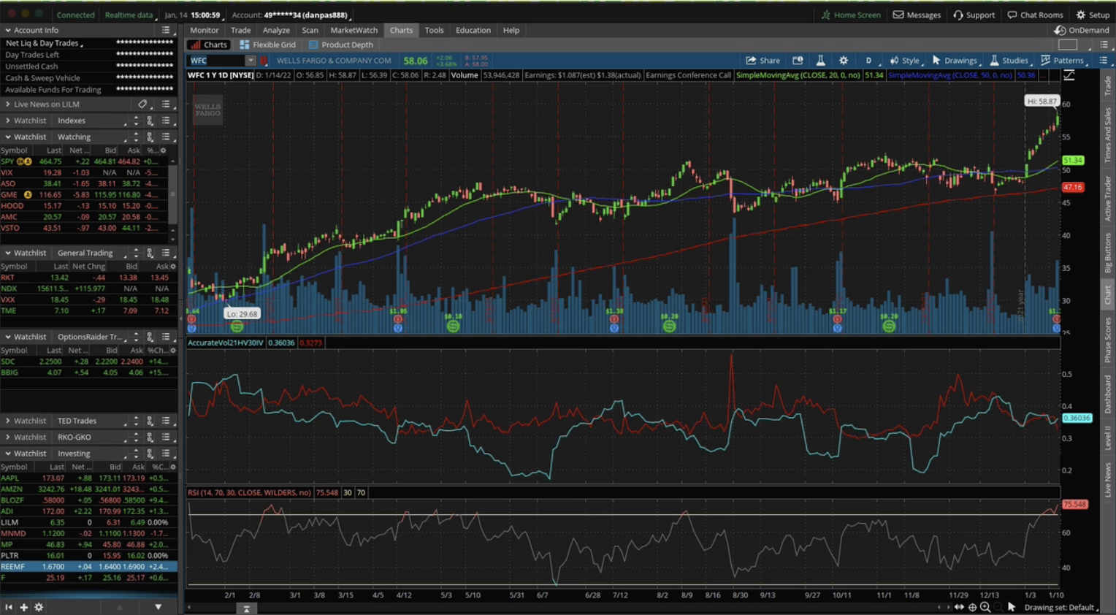Open the MarketWatch tab
This screenshot has height=615, width=1116.
353,30
